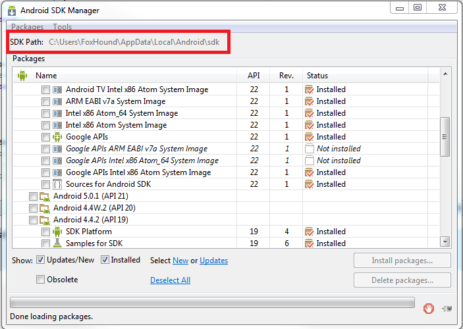Click the scroll down arrow of package list

(x=445, y=242)
